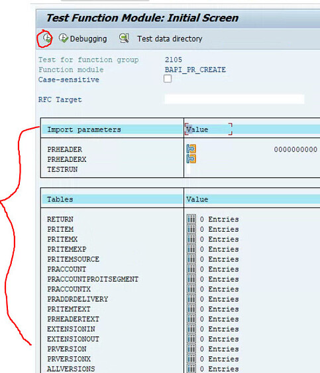Open the PRITEMX table entries icon

tap(191, 239)
